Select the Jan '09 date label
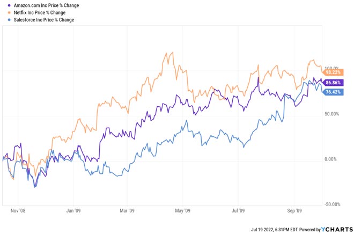Viewport: 354px width, 234px height. (73, 211)
